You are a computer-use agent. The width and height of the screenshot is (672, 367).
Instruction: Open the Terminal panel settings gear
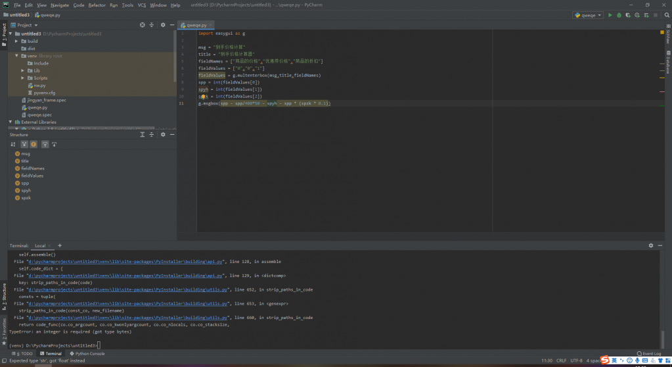coord(651,245)
